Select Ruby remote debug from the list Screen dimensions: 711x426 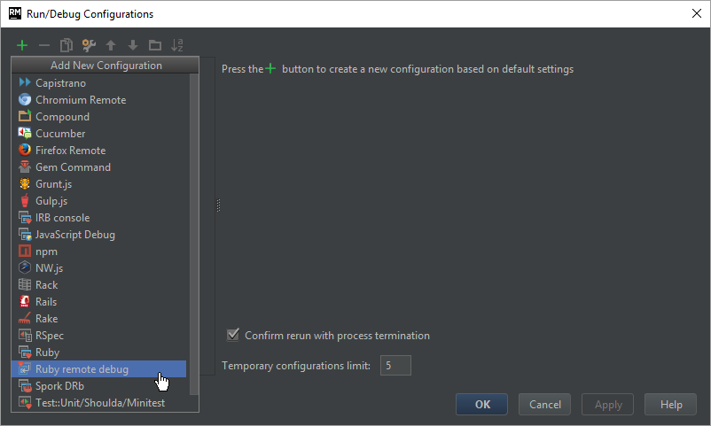82,369
